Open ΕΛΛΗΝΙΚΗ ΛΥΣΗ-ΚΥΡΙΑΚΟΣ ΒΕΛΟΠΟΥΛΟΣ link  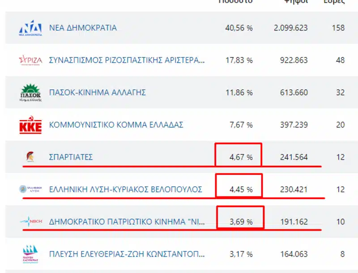point(125,190)
